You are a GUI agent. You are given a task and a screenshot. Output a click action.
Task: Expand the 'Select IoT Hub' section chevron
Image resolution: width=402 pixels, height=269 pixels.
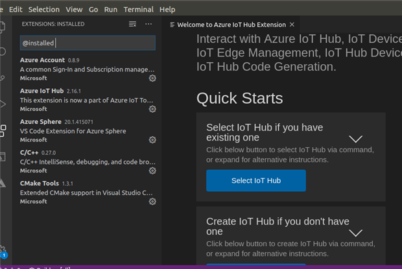pyautogui.click(x=355, y=139)
